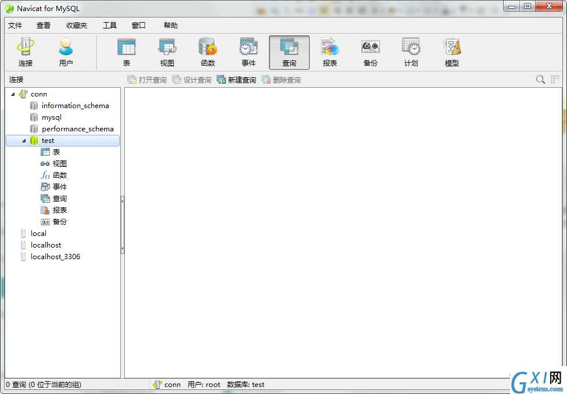Viewport: 567px width, 394px height.
Task: Select the 函数 (Function) toolbar icon
Action: (208, 52)
